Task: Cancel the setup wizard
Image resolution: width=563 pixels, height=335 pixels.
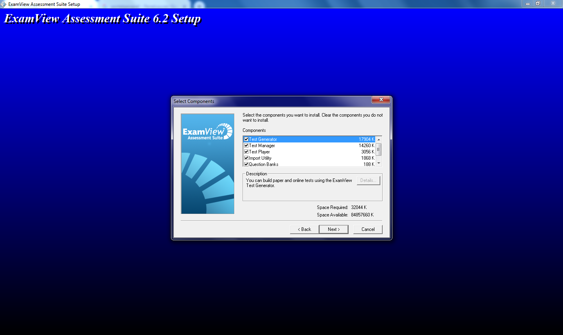Action: click(x=368, y=229)
